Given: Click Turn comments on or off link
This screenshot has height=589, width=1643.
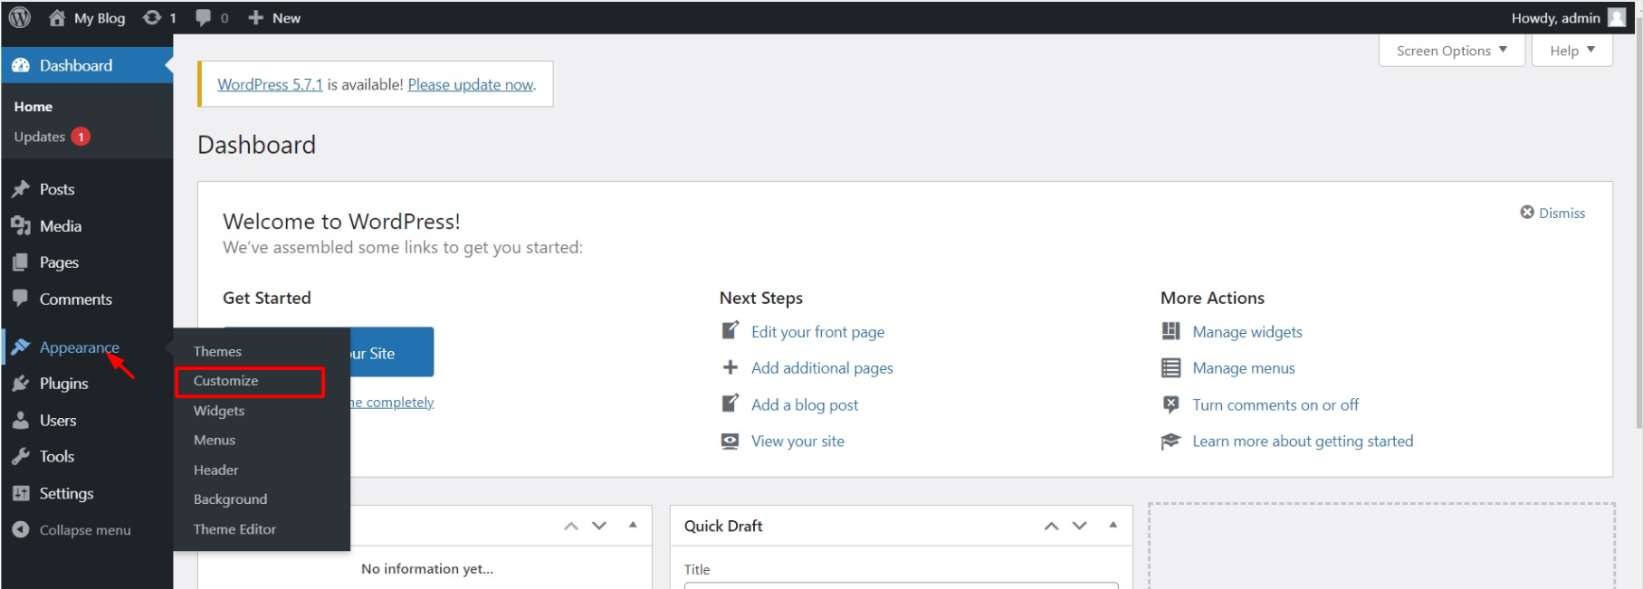Looking at the screenshot, I should tap(1275, 405).
